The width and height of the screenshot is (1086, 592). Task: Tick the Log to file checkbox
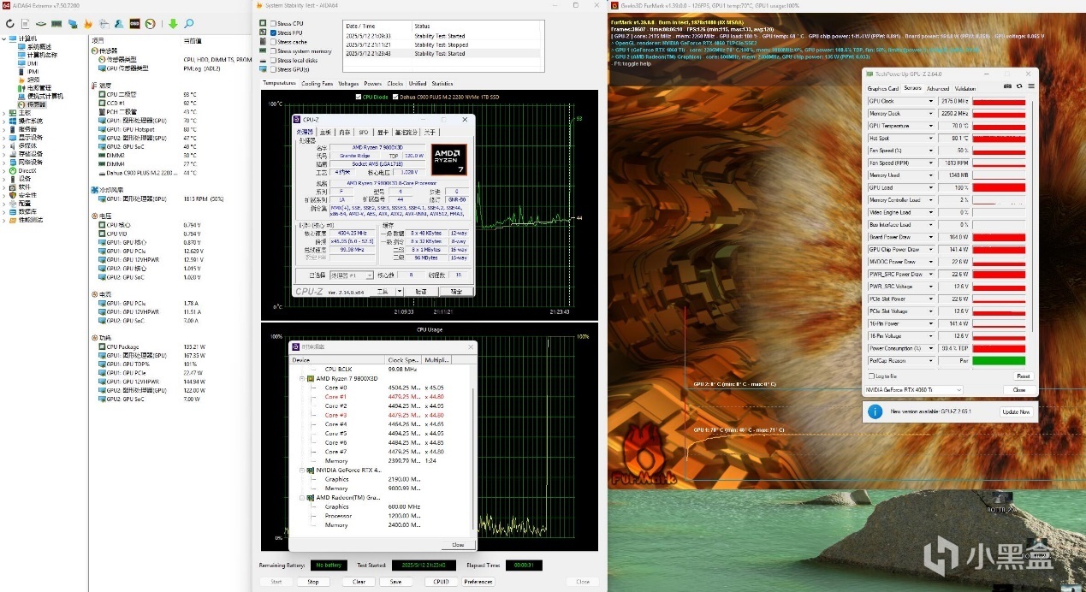[x=871, y=376]
